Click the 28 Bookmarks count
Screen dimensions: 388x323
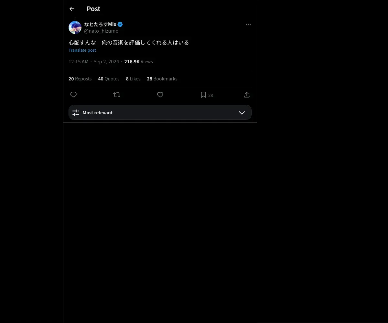(162, 79)
